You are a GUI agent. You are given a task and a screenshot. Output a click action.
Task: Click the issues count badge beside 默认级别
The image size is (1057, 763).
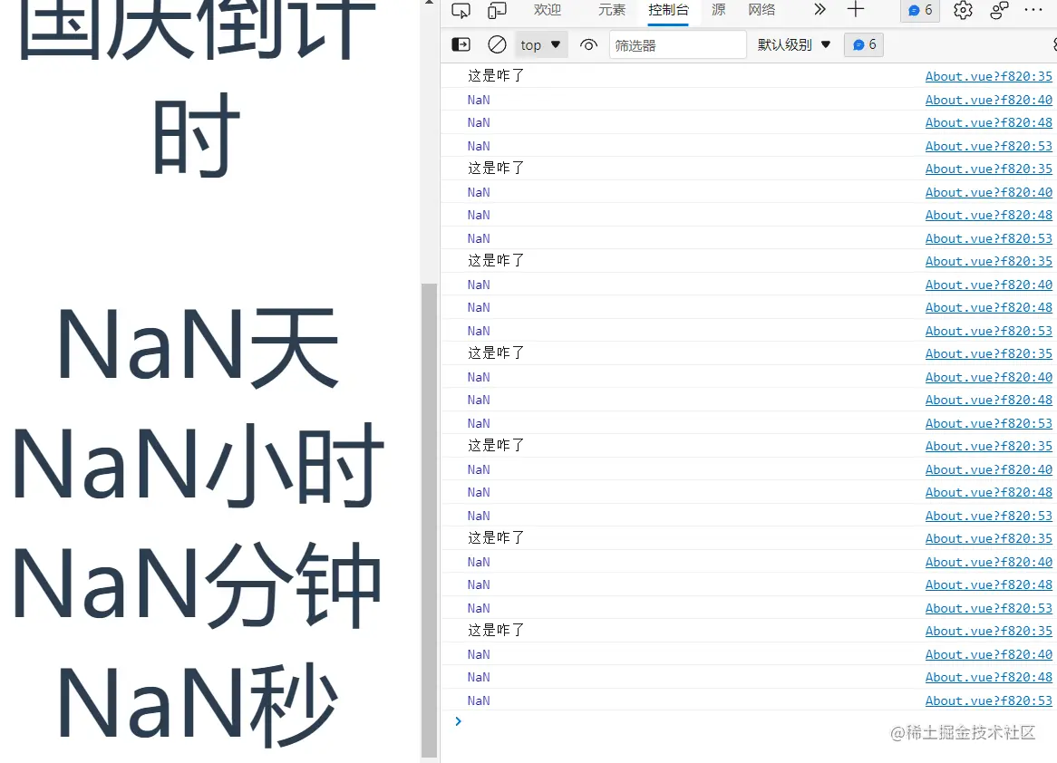coord(864,44)
